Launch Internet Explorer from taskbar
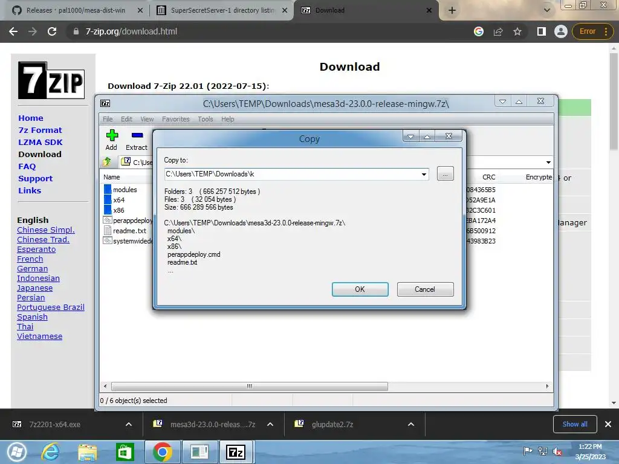 (x=51, y=452)
